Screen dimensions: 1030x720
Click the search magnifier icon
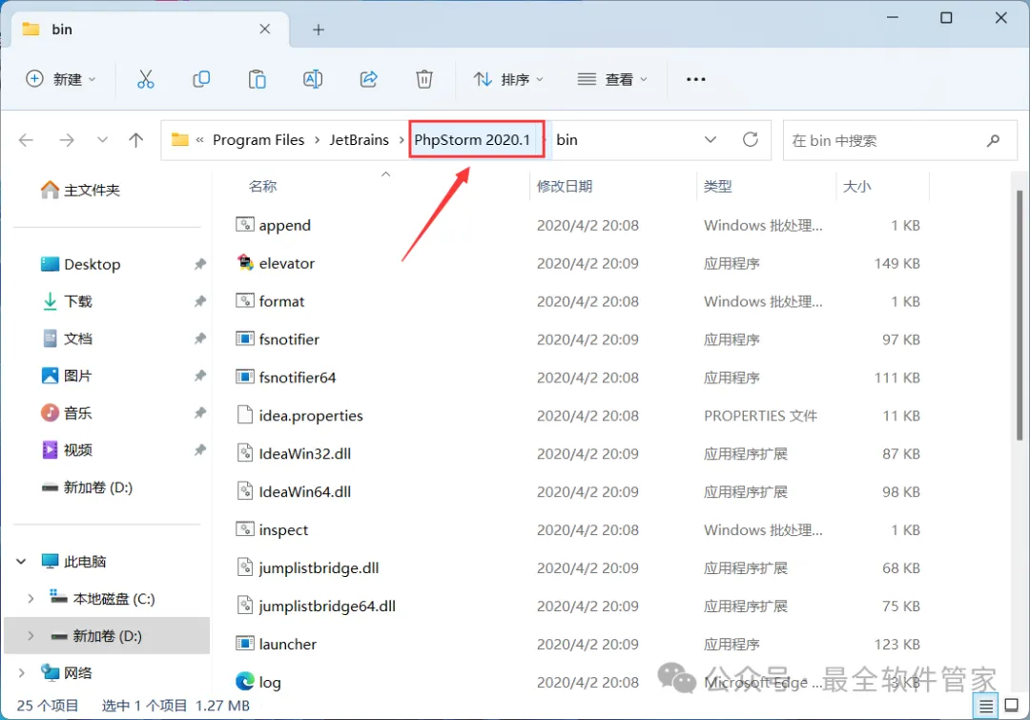click(993, 140)
